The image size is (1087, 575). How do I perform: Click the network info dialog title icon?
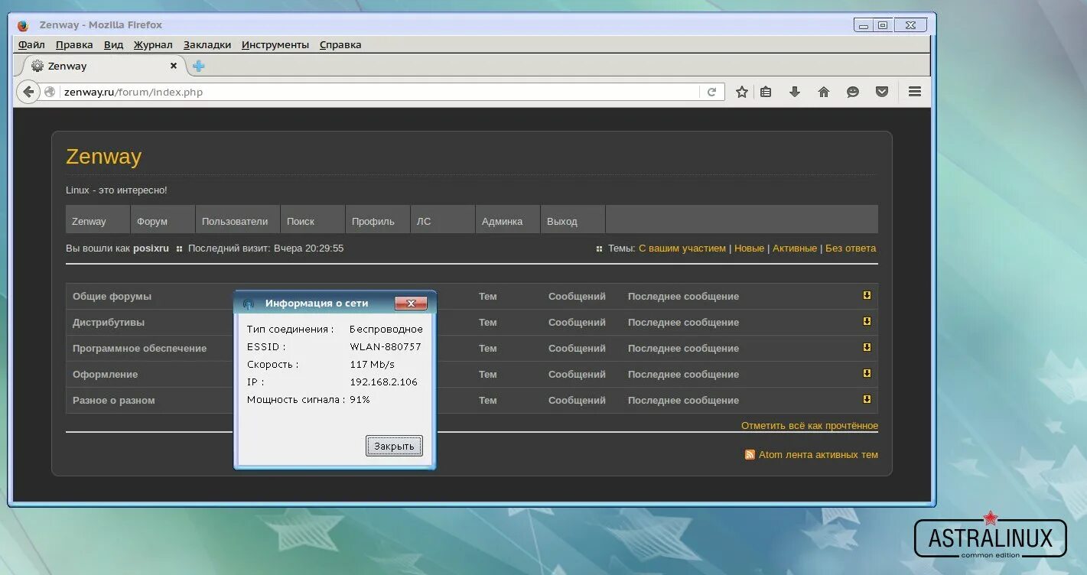coord(249,304)
